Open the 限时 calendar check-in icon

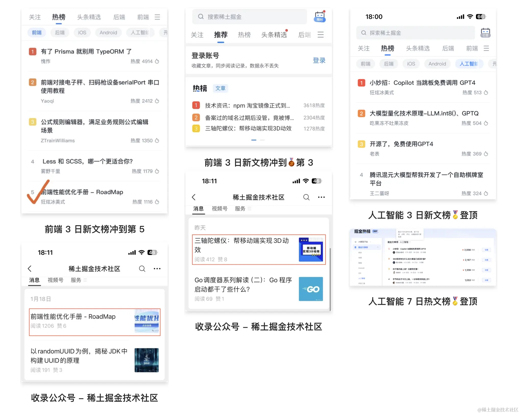[320, 16]
